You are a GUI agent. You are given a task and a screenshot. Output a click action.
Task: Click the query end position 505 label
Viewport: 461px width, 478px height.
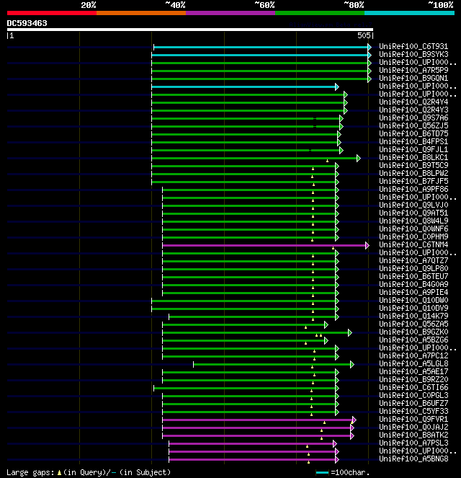click(364, 35)
